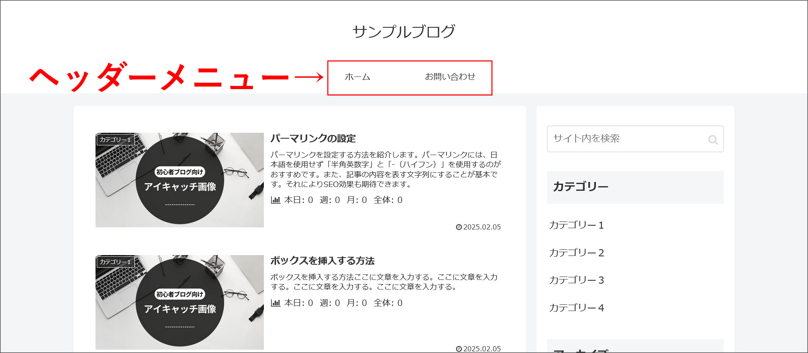Select カテゴリー4 in the sidebar
The width and height of the screenshot is (808, 353).
[577, 308]
